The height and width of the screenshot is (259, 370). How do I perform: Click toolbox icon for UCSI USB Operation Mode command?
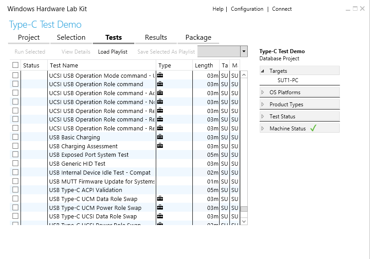point(160,75)
